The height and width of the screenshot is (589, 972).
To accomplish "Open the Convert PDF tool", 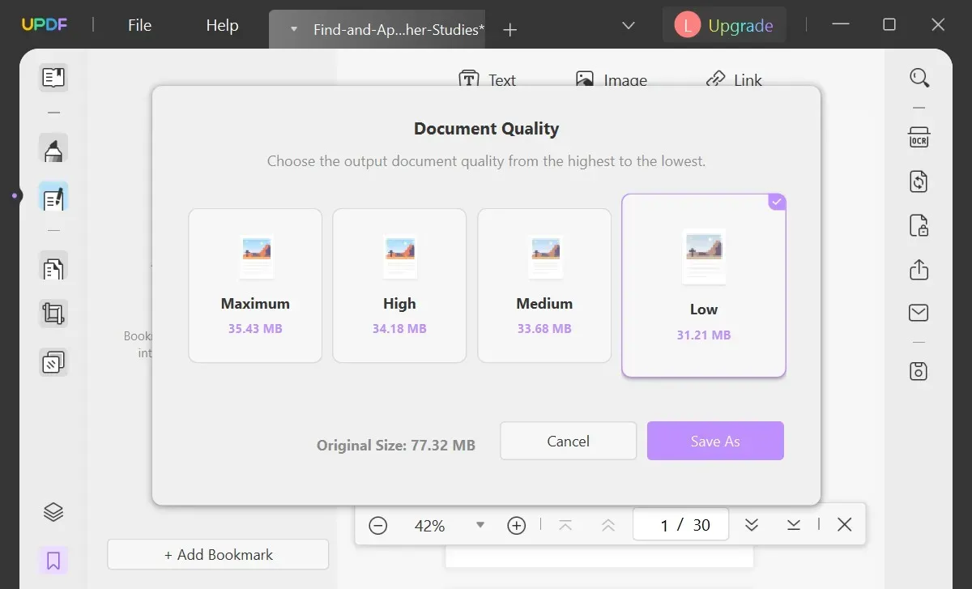I will [919, 181].
